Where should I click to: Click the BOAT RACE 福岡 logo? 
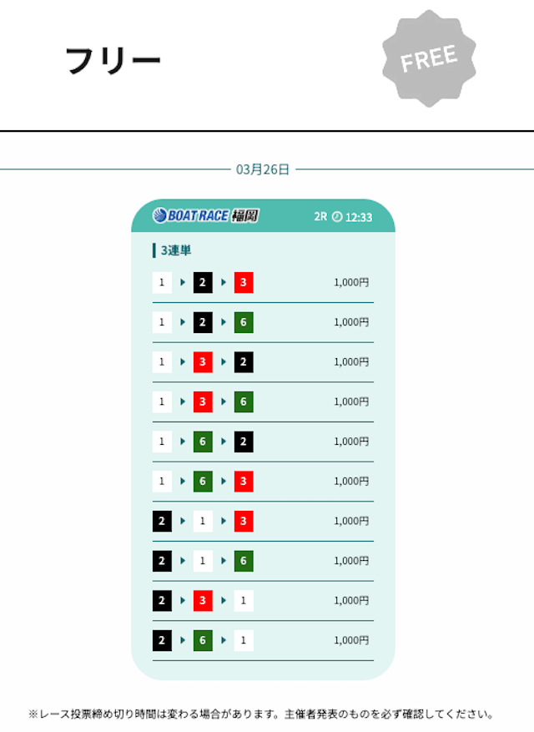205,216
